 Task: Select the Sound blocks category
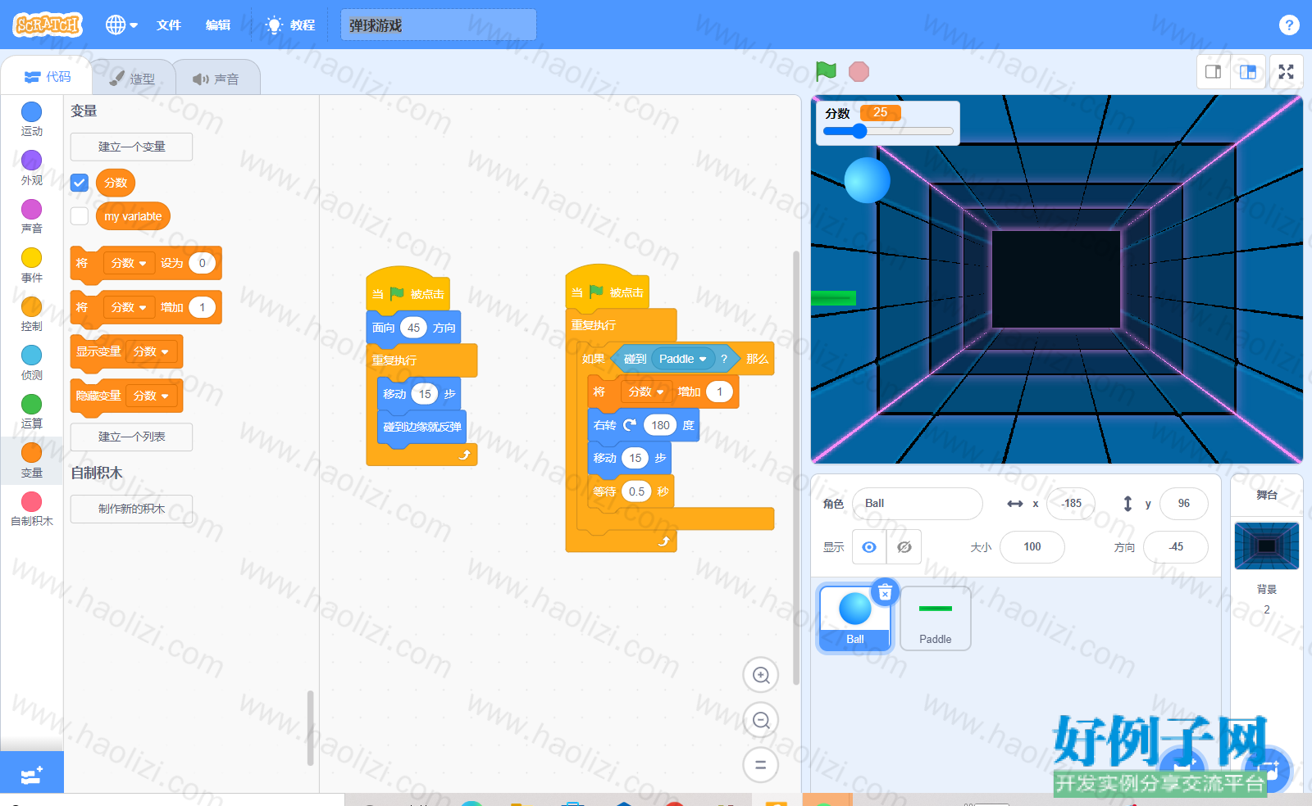click(x=32, y=216)
